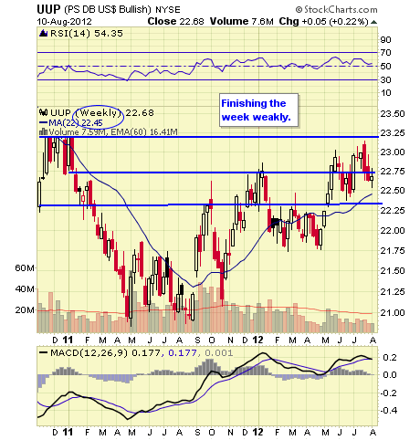The height and width of the screenshot is (440, 420).
Task: Click the volume bars icon in the legend
Action: pyautogui.click(x=44, y=131)
